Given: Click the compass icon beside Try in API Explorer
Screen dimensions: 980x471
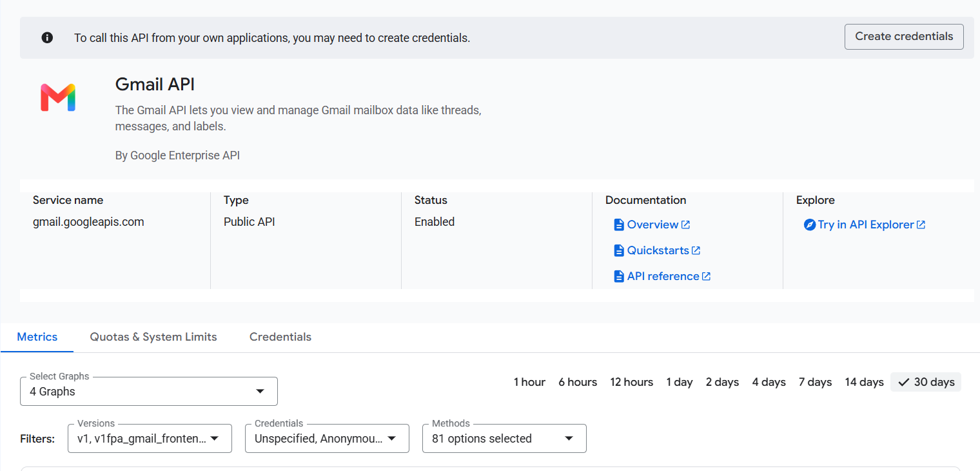Looking at the screenshot, I should pyautogui.click(x=810, y=225).
